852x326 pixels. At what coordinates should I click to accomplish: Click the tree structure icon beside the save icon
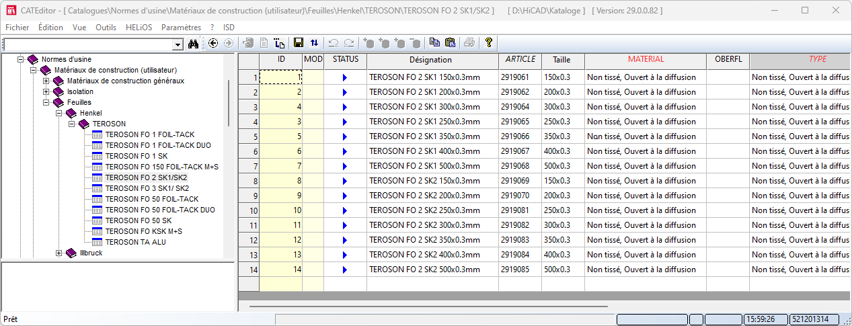pyautogui.click(x=280, y=43)
